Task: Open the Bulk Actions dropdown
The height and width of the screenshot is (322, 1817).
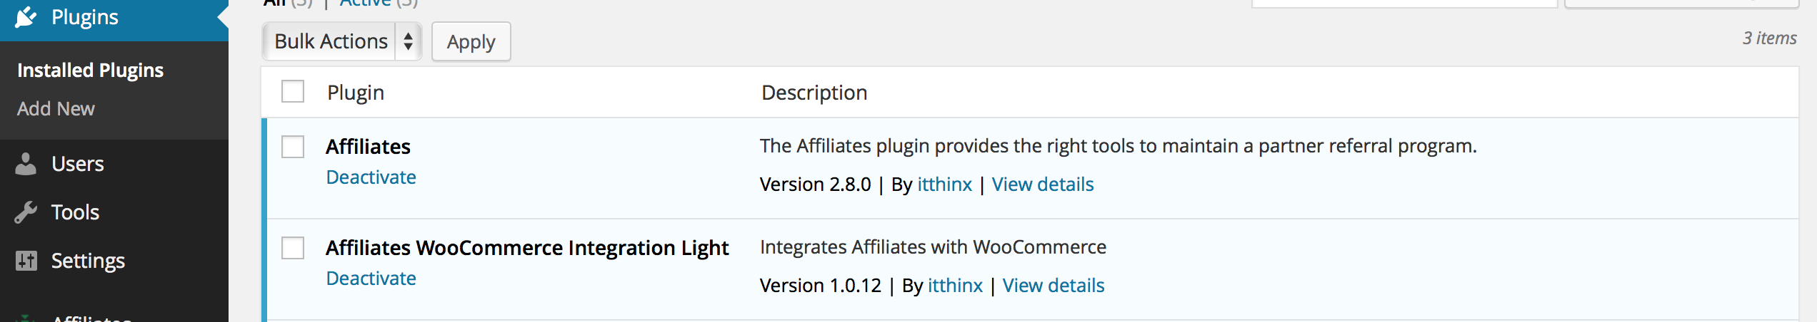Action: (342, 41)
